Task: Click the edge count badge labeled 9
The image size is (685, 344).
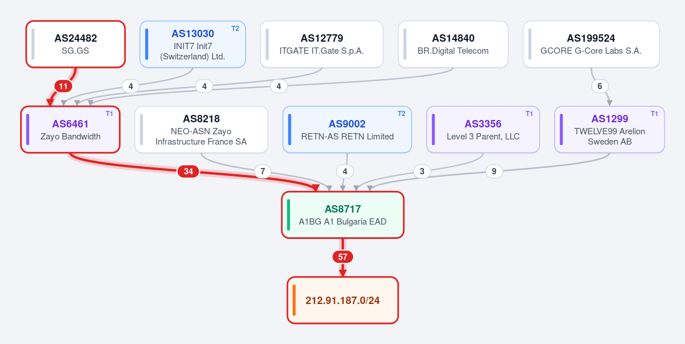Action: (x=494, y=171)
